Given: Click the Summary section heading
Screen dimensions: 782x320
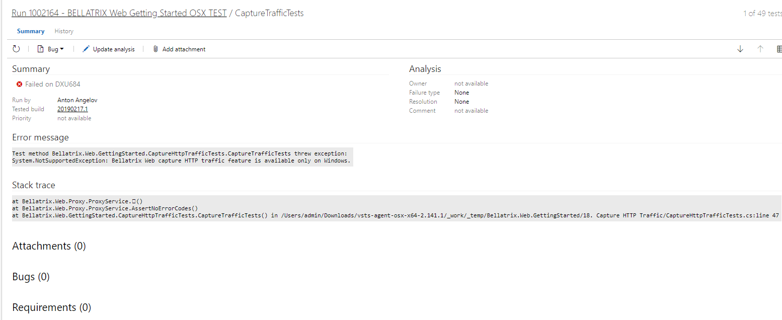Looking at the screenshot, I should (31, 69).
